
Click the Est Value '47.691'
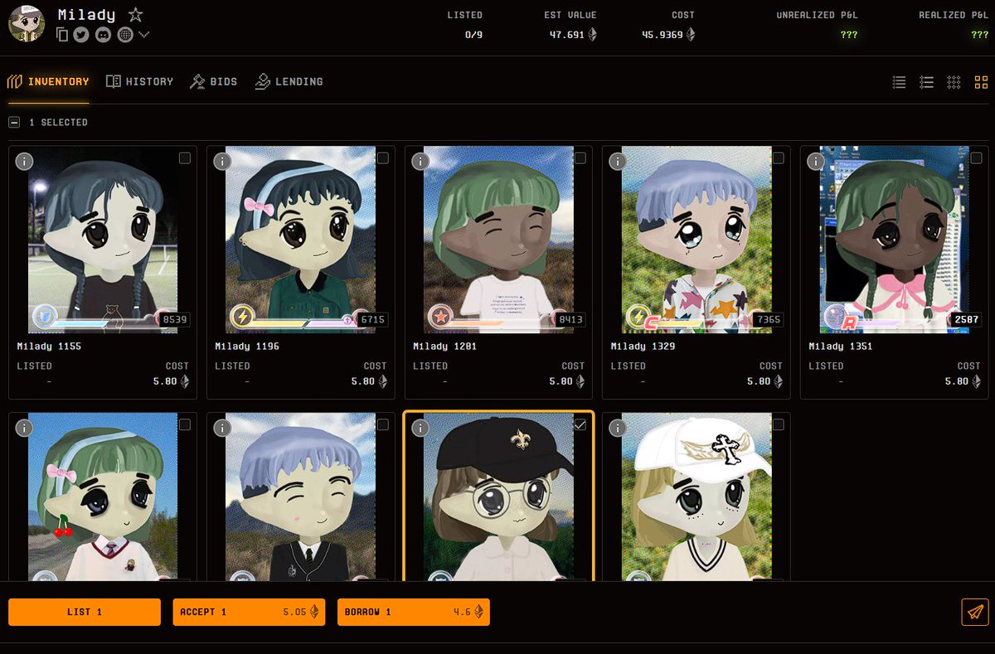click(567, 35)
